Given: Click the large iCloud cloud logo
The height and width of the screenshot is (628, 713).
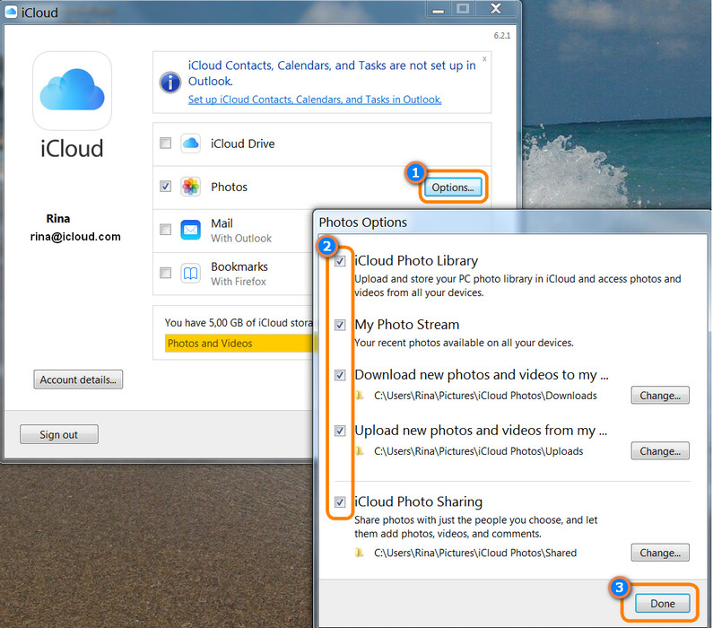Looking at the screenshot, I should pyautogui.click(x=73, y=90).
